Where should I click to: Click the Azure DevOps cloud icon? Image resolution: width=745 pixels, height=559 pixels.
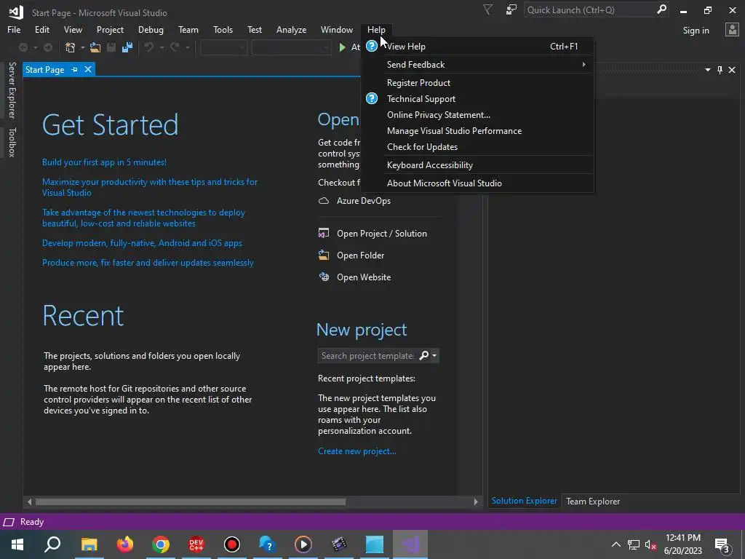pyautogui.click(x=324, y=201)
